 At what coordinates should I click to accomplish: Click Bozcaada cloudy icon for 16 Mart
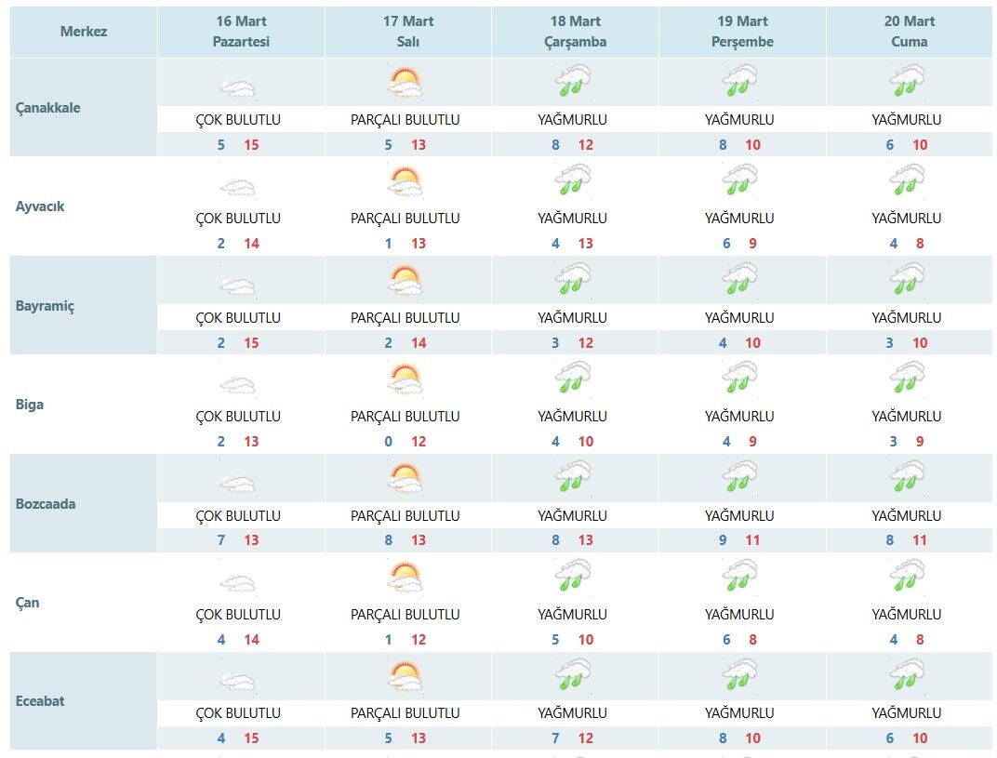(x=238, y=484)
